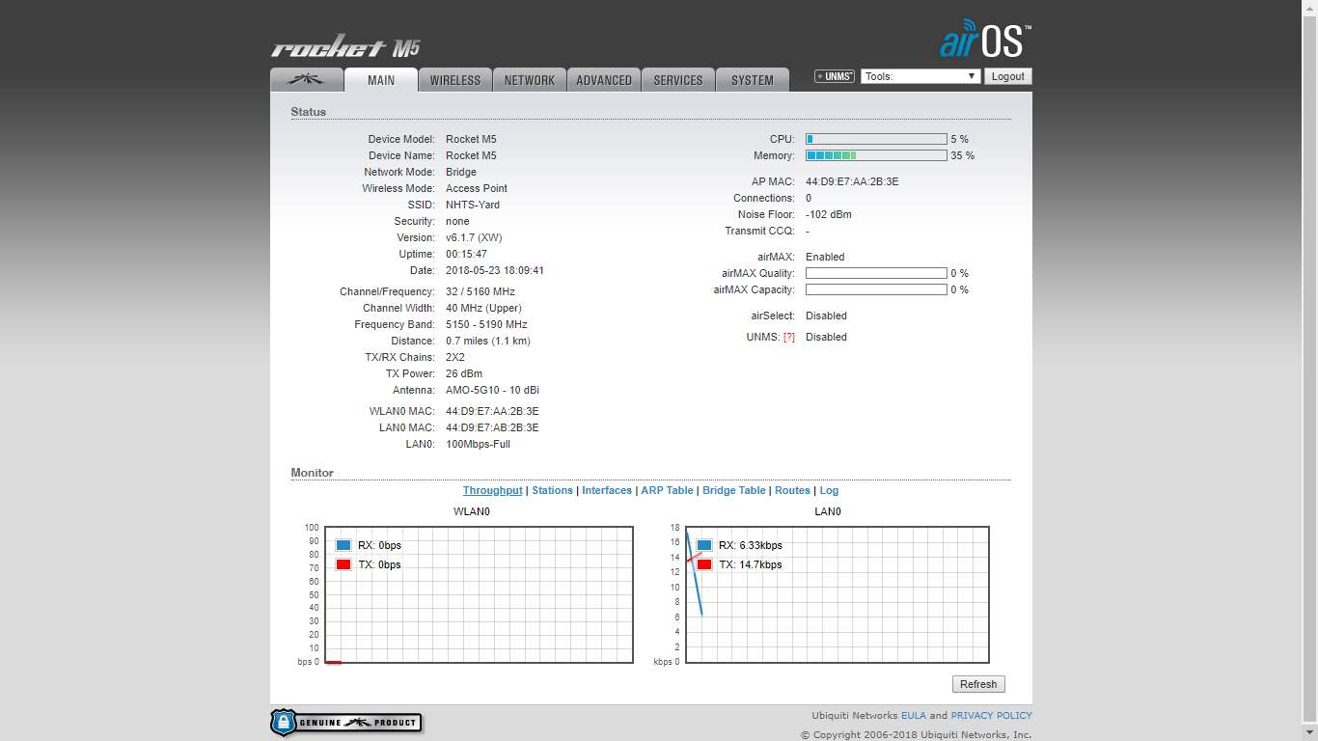Open the Stations monitor link
Screen dimensions: 1318x741
click(553, 490)
